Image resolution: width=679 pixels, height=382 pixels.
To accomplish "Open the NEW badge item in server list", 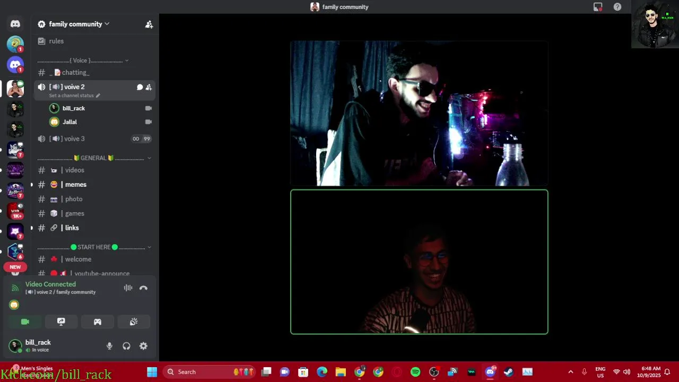I will click(15, 267).
